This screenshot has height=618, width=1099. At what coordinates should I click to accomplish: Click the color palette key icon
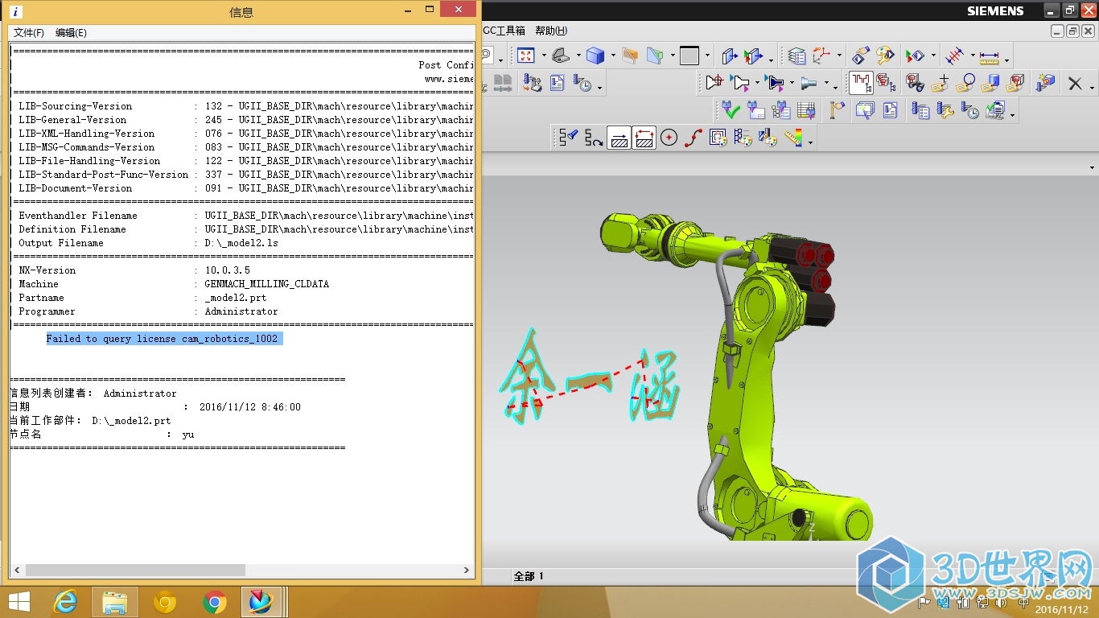884,56
